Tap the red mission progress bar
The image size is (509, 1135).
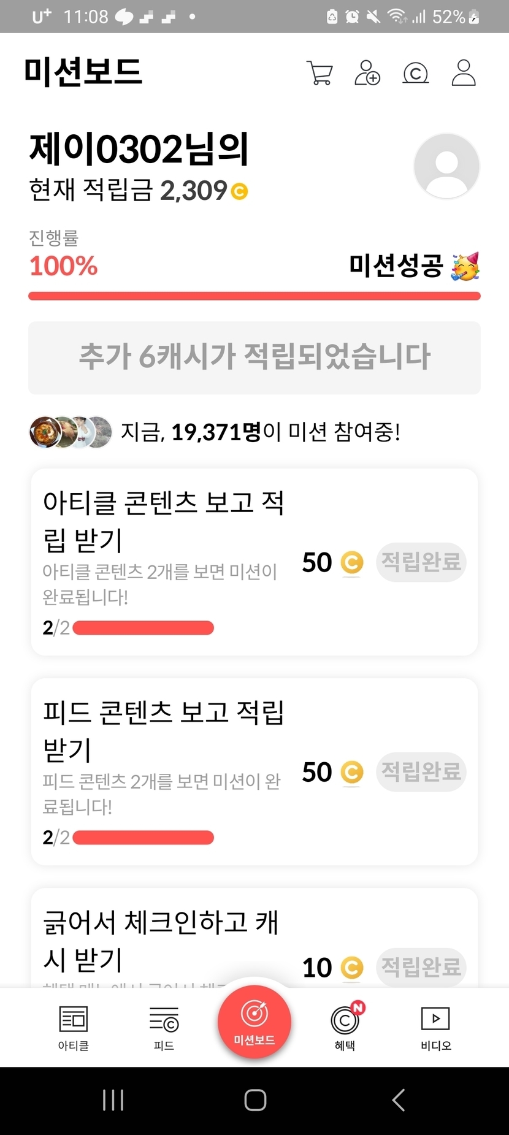click(x=254, y=297)
